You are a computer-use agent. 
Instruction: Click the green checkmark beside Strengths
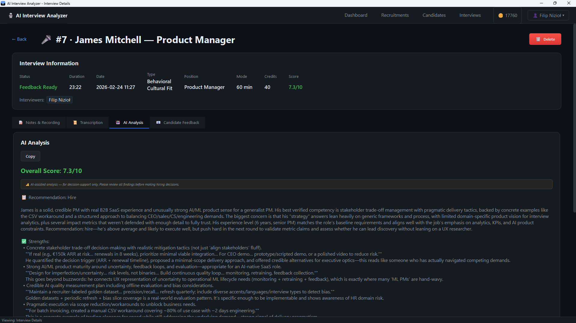(24, 242)
